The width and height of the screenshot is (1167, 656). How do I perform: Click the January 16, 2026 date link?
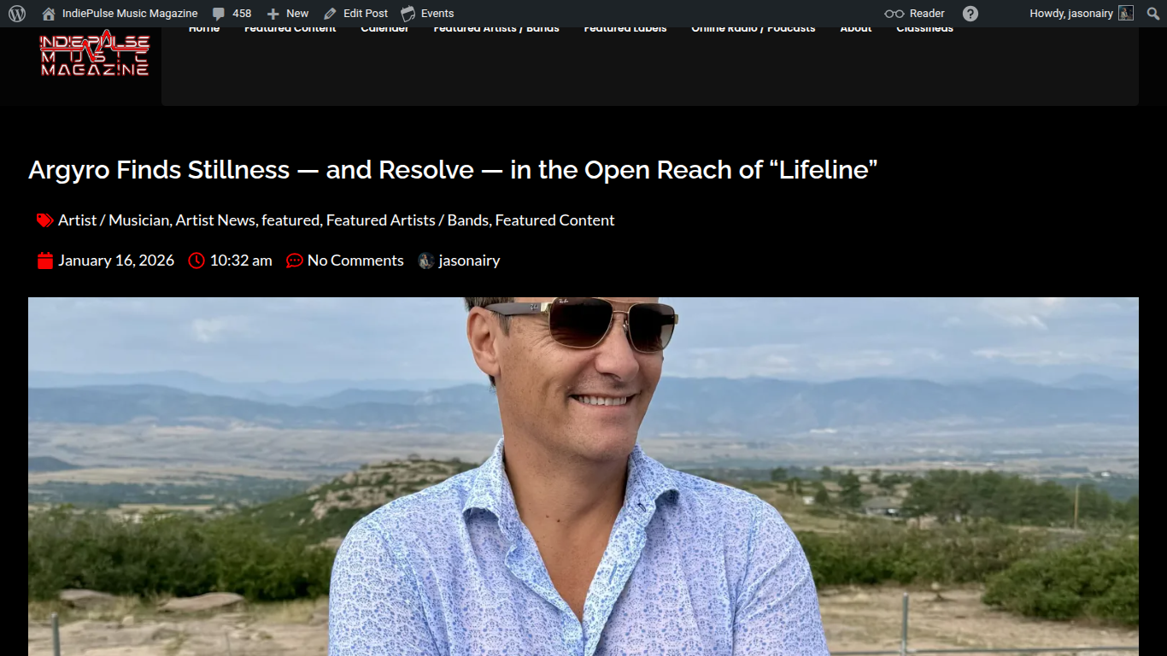pos(115,261)
